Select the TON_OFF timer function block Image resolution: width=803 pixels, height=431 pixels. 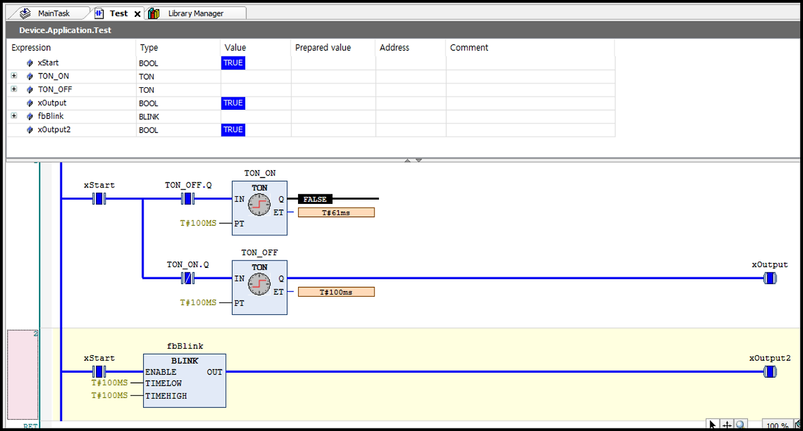click(259, 287)
